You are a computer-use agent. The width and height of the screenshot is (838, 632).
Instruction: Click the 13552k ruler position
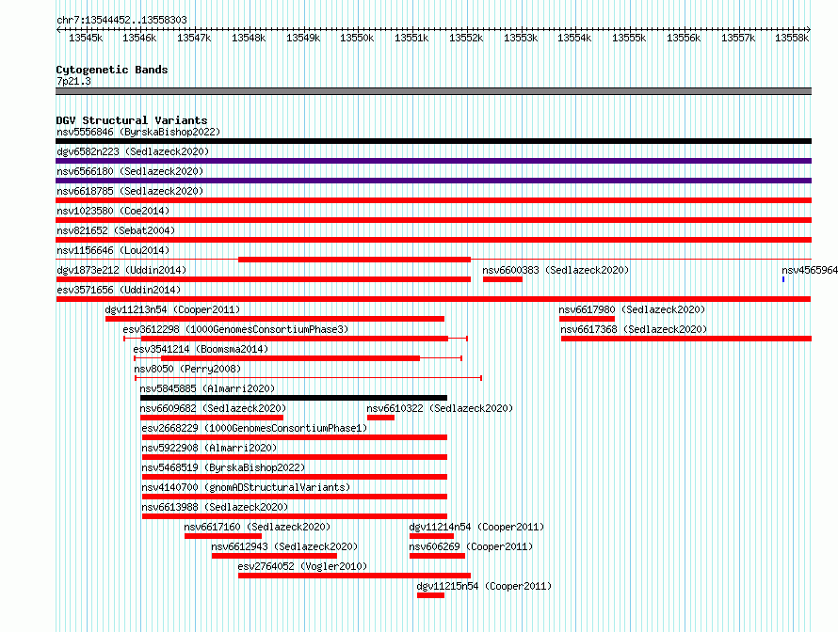466,38
